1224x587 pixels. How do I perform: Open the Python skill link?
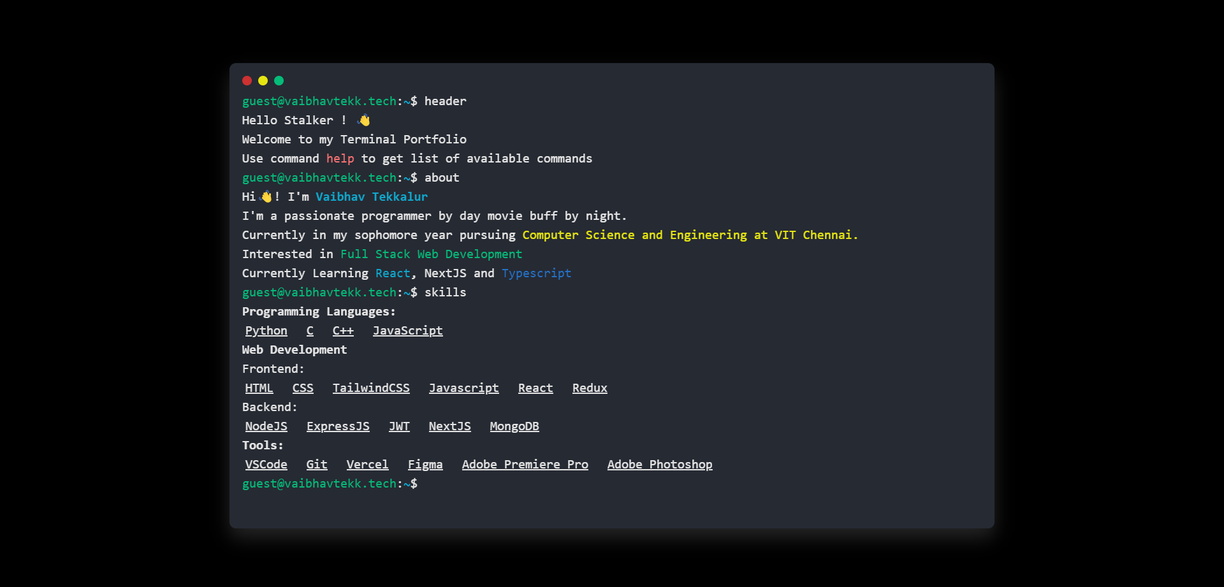click(266, 331)
